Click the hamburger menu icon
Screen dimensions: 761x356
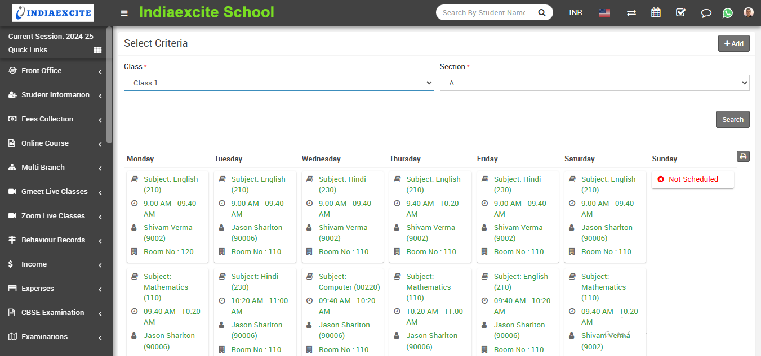[124, 13]
